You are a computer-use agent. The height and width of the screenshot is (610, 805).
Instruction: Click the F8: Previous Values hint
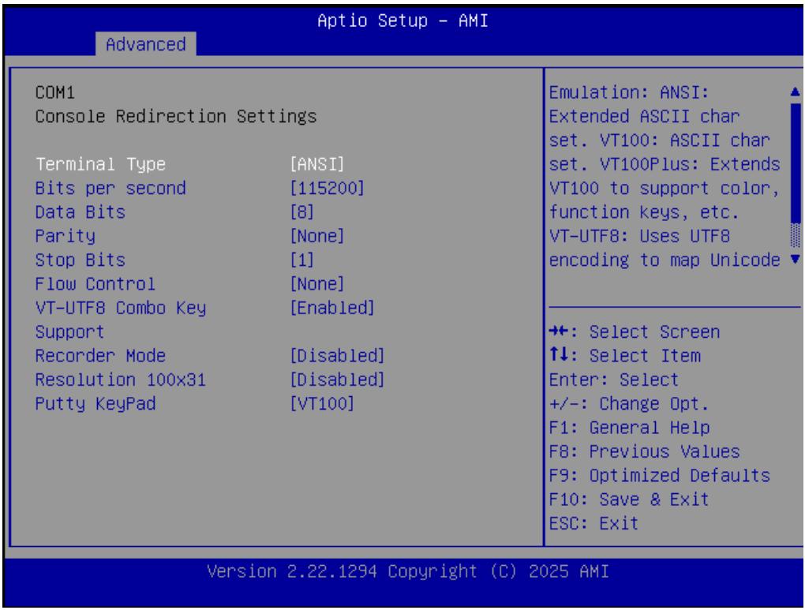pyautogui.click(x=644, y=451)
